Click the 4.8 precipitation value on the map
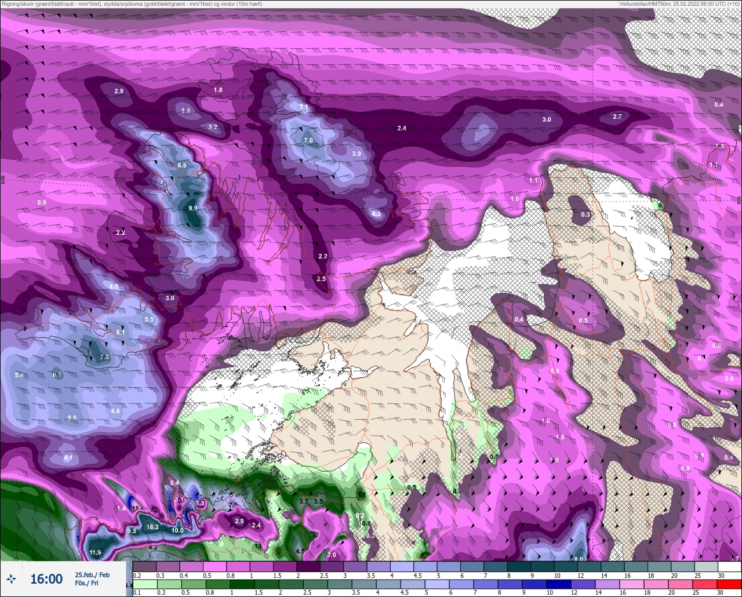 click(115, 411)
